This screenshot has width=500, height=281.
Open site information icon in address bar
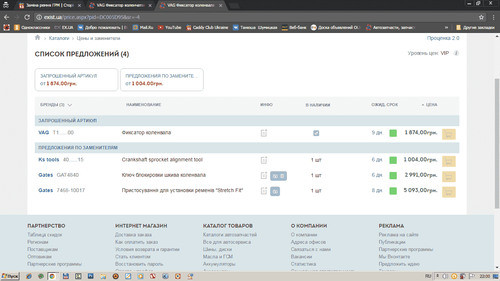coord(40,17)
